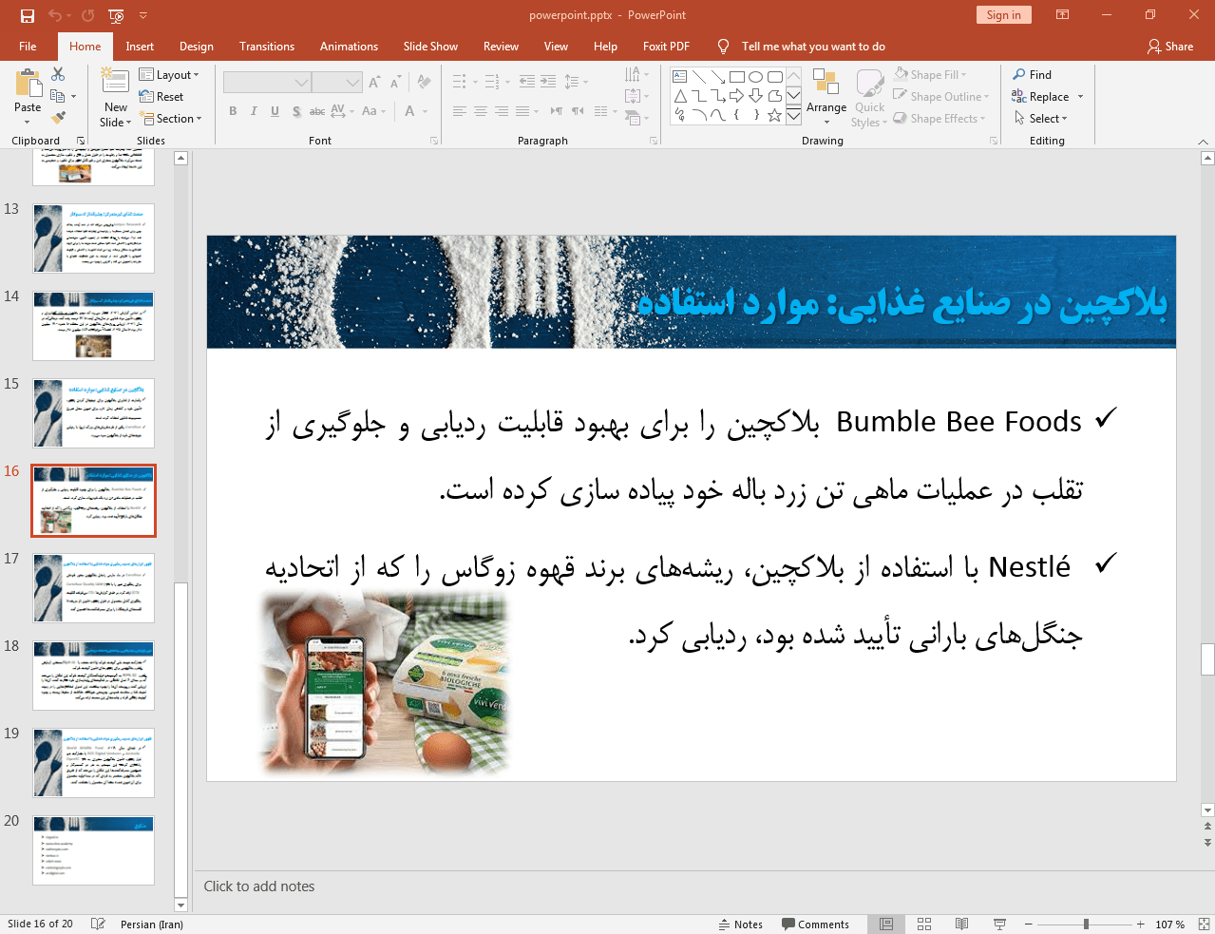Expand the shapes gallery
The height and width of the screenshot is (934, 1215).
pyautogui.click(x=793, y=115)
